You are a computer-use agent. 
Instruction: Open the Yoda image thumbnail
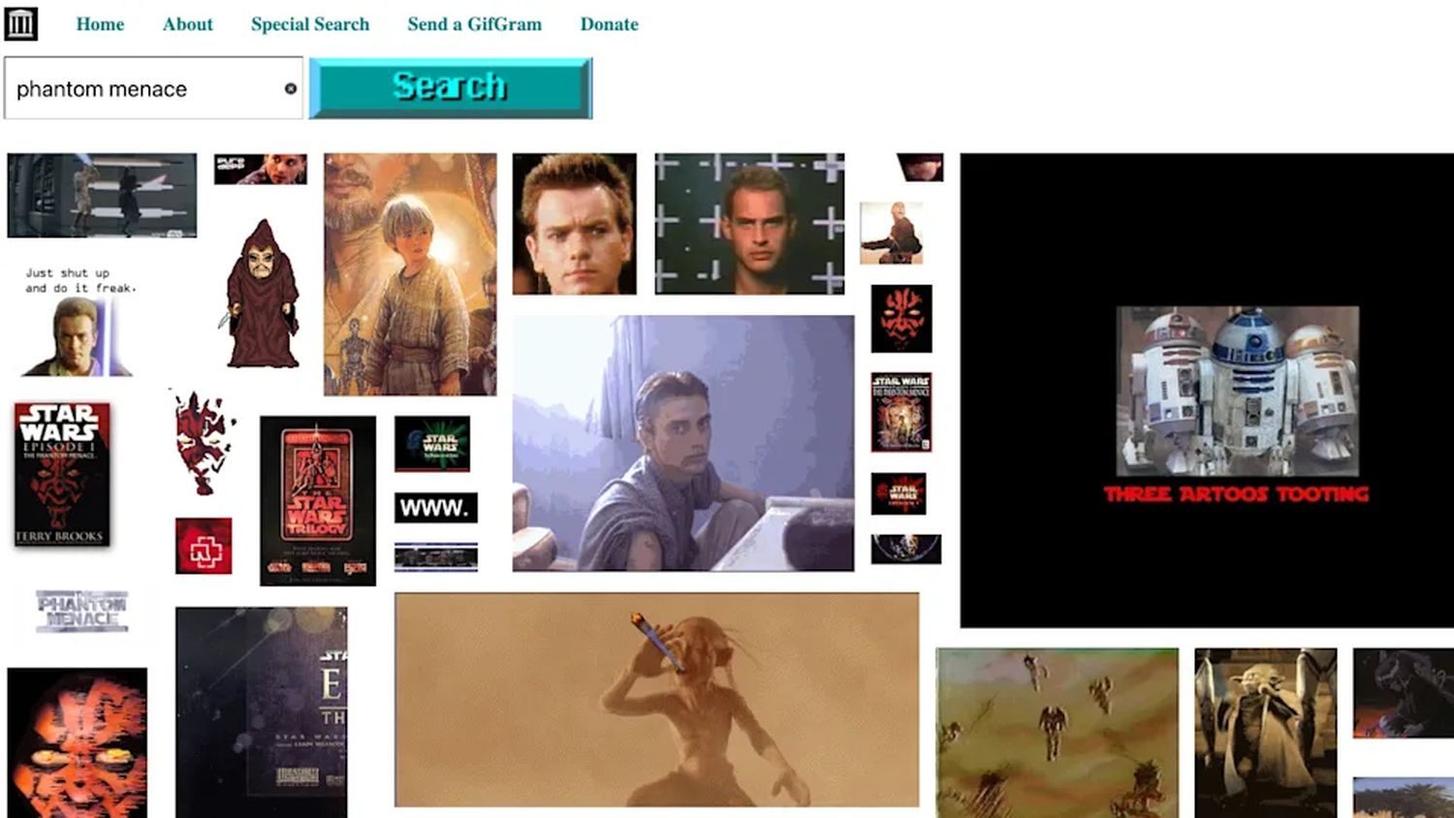pyautogui.click(x=1265, y=732)
